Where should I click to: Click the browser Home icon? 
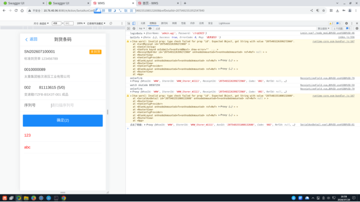[x=22, y=11]
